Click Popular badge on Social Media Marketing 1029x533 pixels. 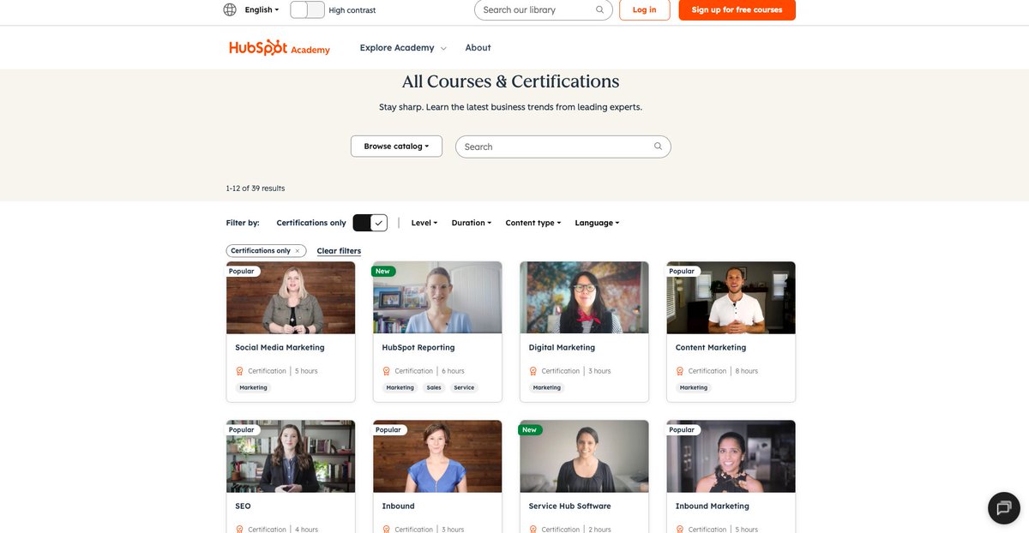point(243,272)
